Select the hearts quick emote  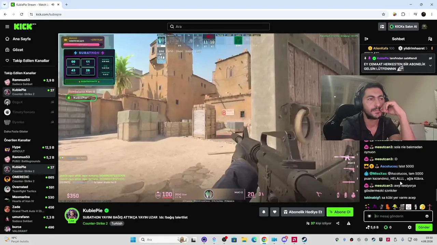(x=367, y=207)
